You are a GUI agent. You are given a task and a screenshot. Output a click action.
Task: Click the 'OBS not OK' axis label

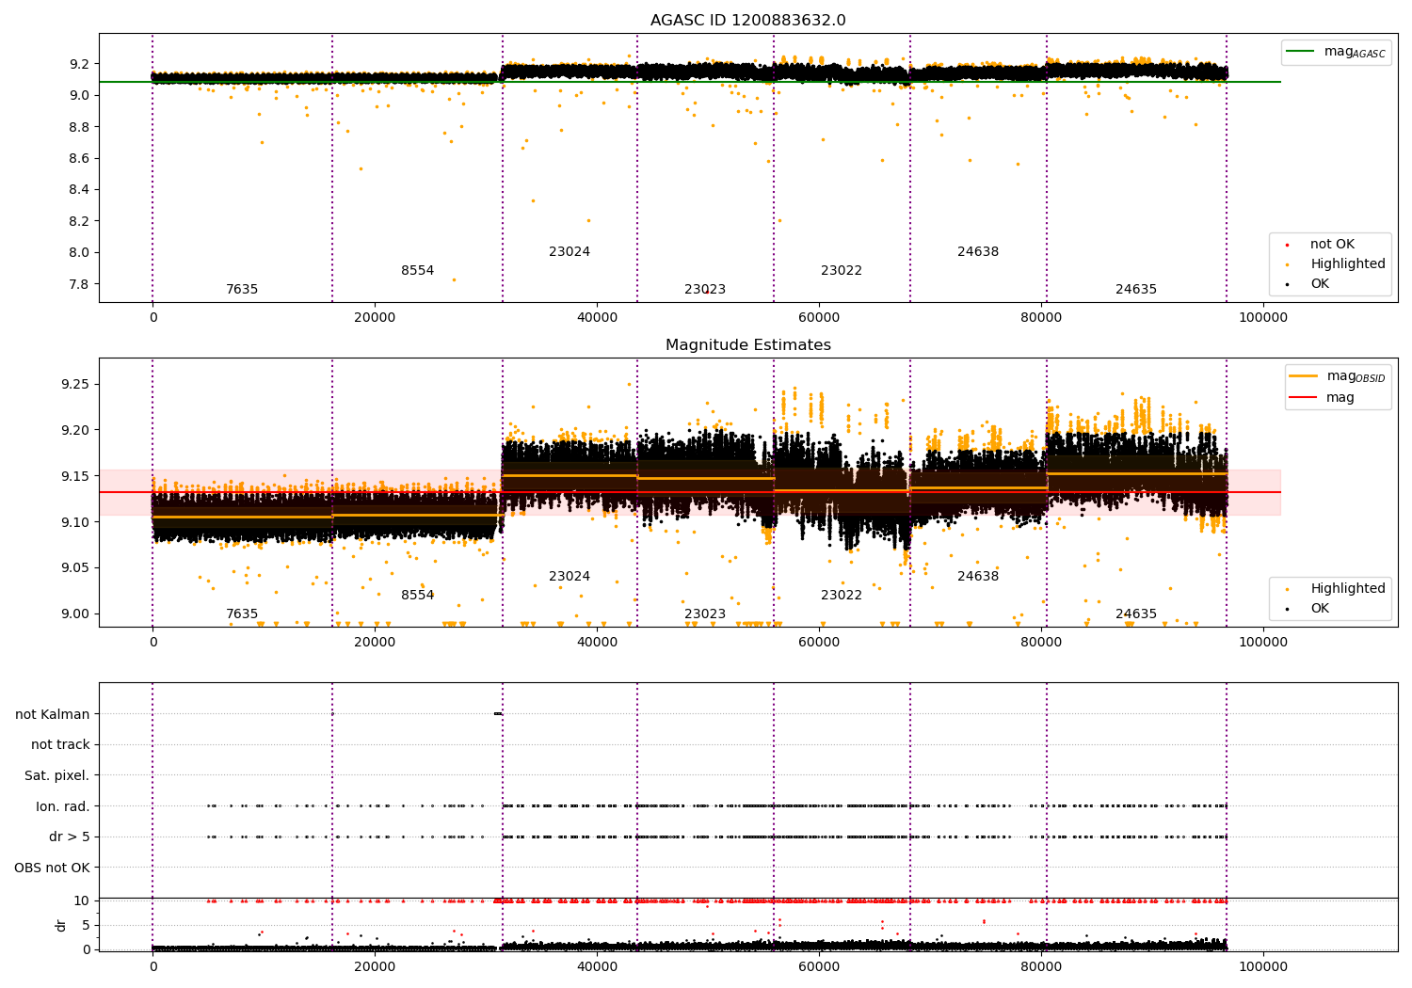click(53, 868)
